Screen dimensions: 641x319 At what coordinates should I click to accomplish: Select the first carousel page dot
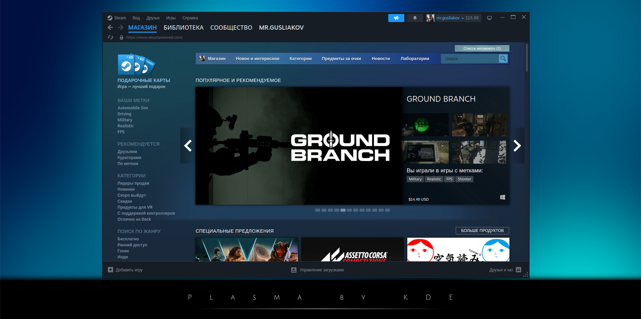[318, 210]
